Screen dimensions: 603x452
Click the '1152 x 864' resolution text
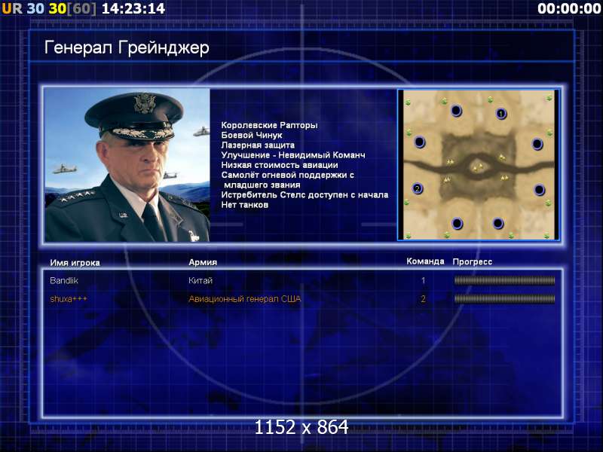pyautogui.click(x=301, y=427)
